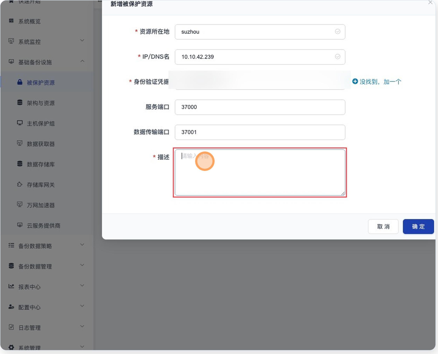Screen dimensions: 438x354
Task: Click the plus icon before 没找到，加一个
Action: (x=355, y=81)
